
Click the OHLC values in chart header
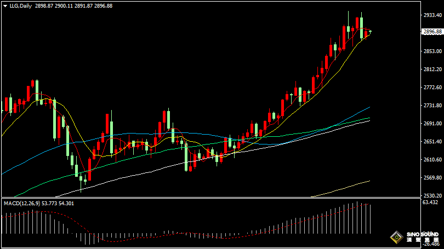pyautogui.click(x=73, y=5)
